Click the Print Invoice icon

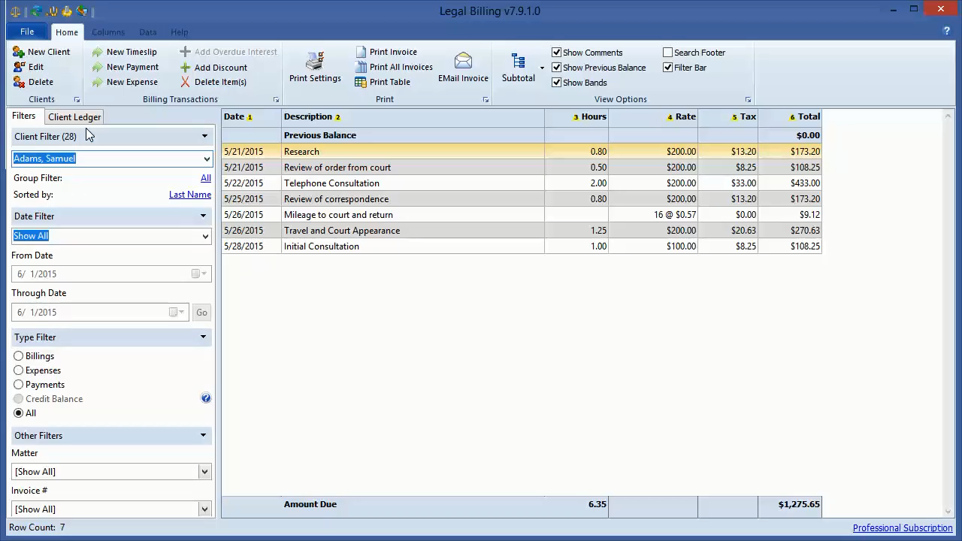click(362, 52)
